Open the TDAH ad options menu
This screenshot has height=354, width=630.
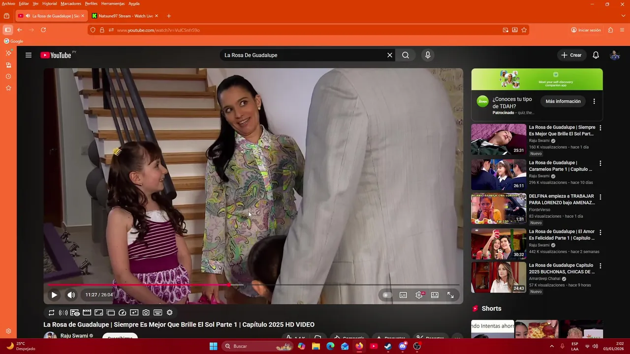tap(594, 101)
